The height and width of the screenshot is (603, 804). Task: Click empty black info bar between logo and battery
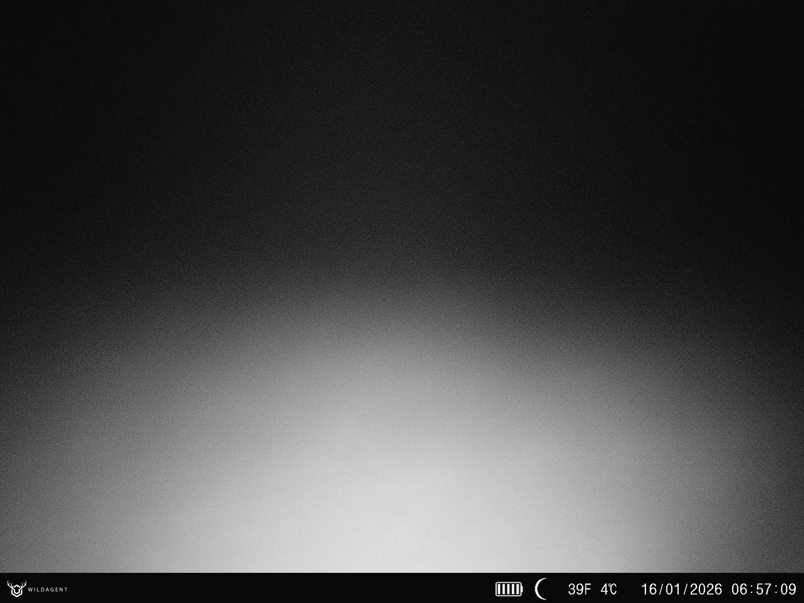click(281, 589)
